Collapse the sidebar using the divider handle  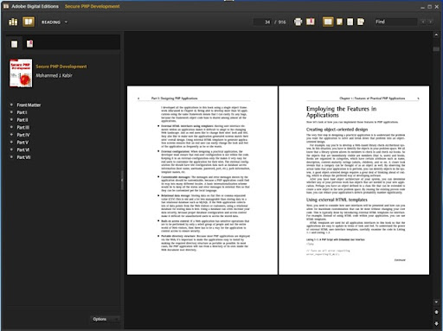click(x=122, y=181)
